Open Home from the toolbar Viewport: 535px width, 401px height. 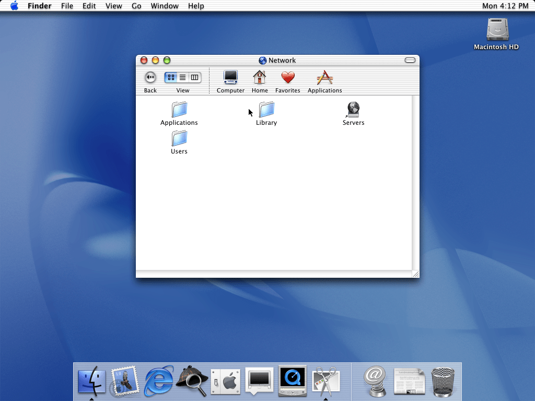click(260, 78)
